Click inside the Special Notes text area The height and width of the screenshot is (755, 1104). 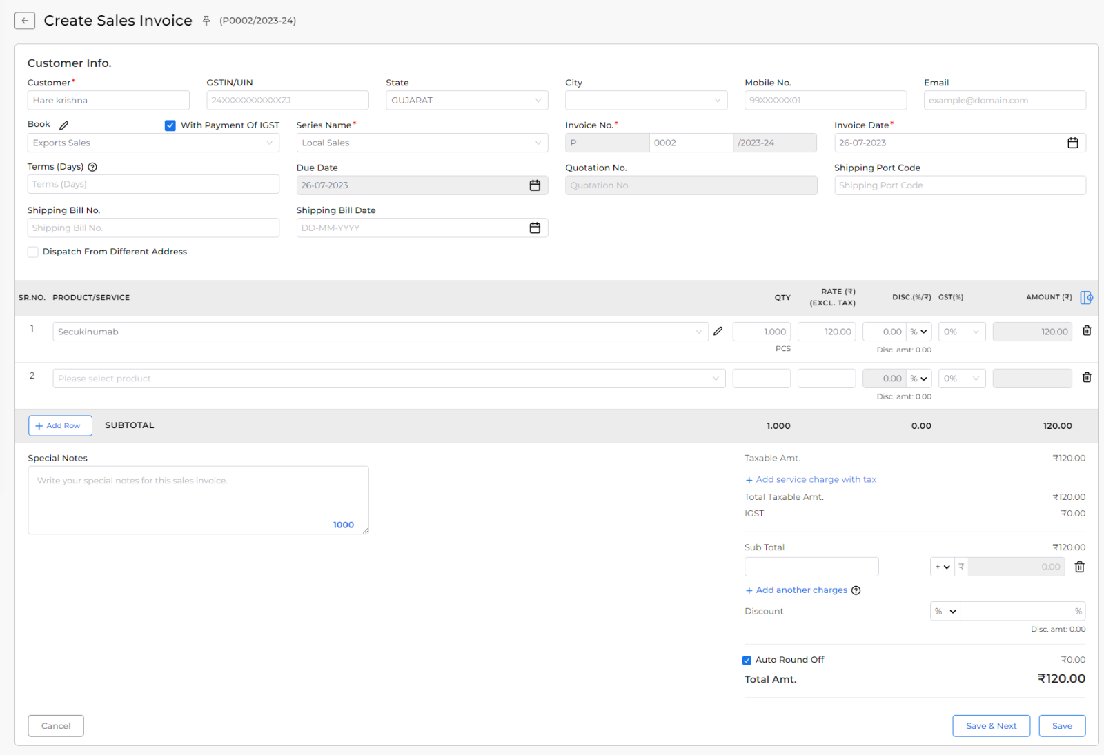click(x=198, y=500)
